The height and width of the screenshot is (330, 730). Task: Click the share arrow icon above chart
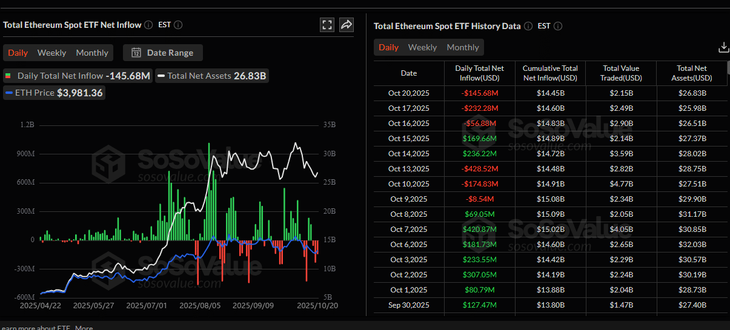[347, 25]
